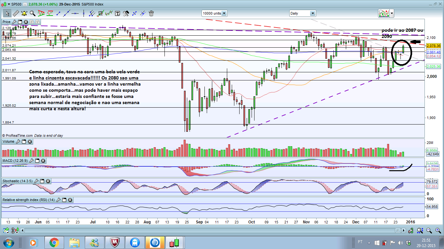Viewport: 444px width, 249px height.
Task: Close the MACD indicator panel
Action: (43, 161)
